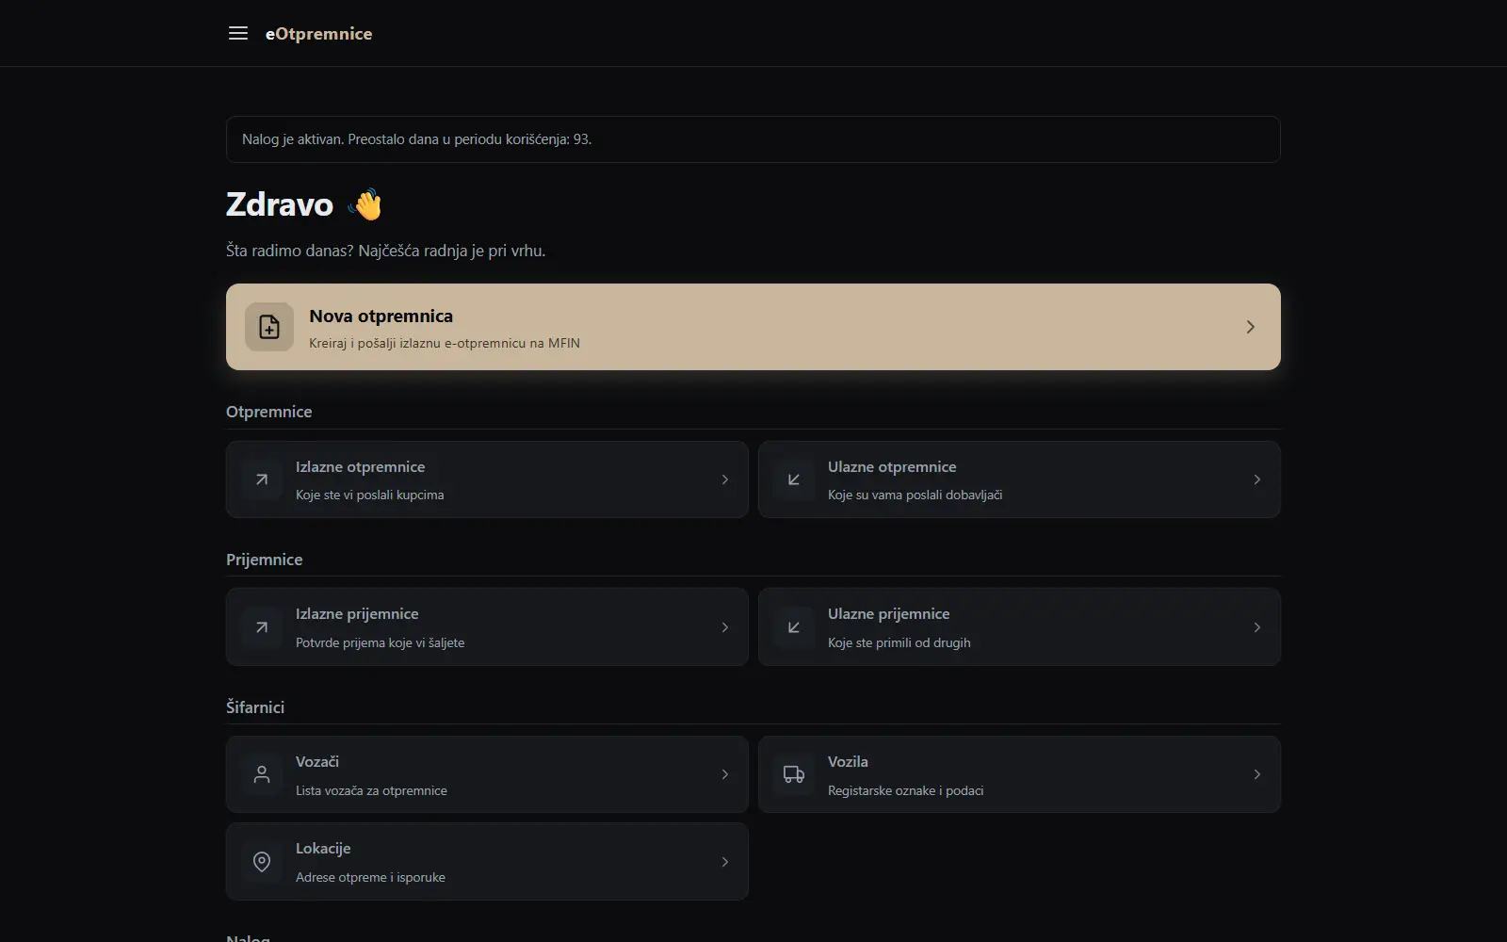1507x942 pixels.
Task: Click the chevron on the Vozila card
Action: coord(1257,774)
